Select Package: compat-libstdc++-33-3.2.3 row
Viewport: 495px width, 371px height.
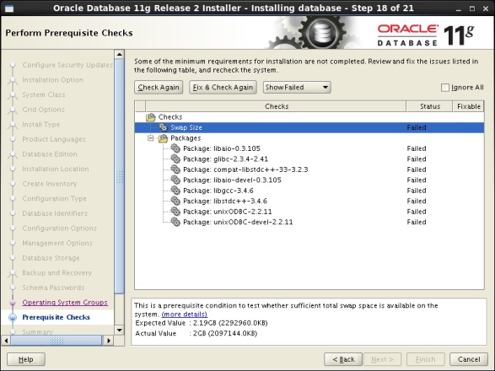(309, 169)
